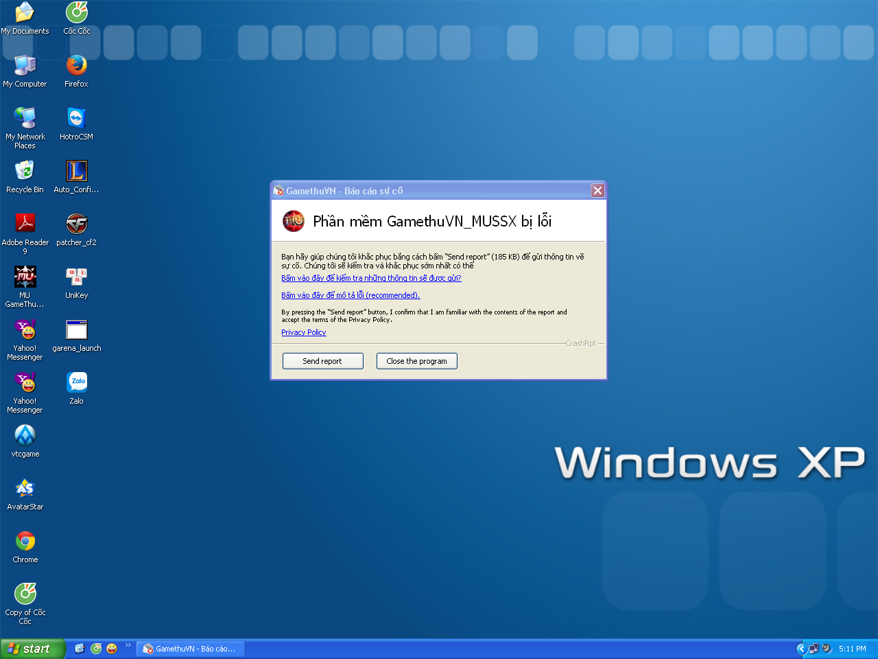Click the Copy of Cốc Cốc shortcut
878x659 pixels.
tap(25, 603)
